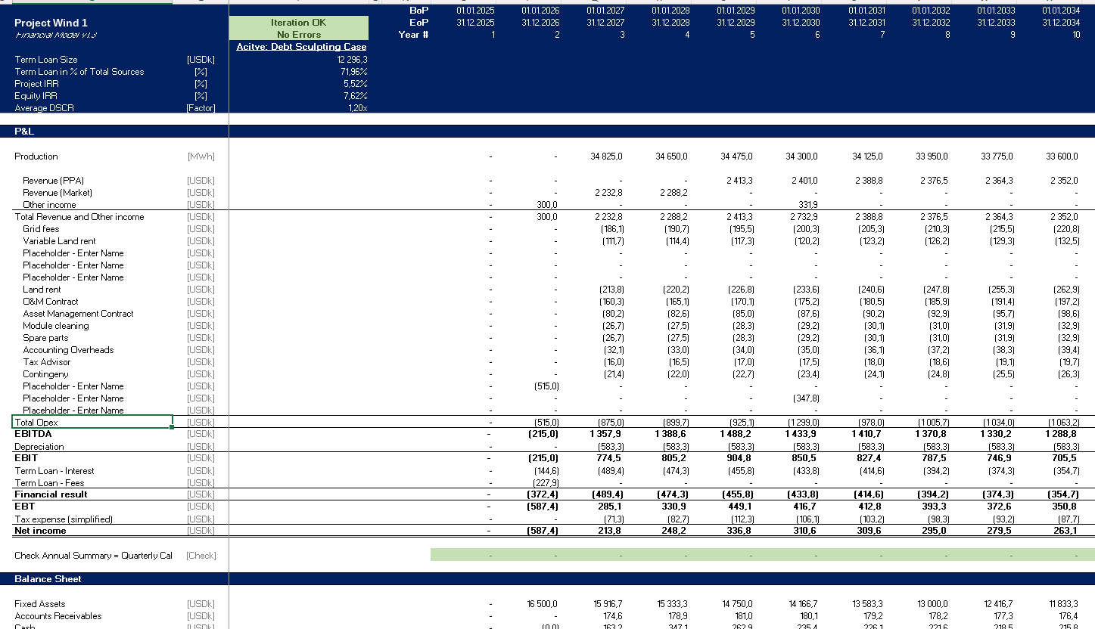The image size is (1095, 629).
Task: Click the green 'Iteration OK' status cell
Action: pyautogui.click(x=298, y=23)
